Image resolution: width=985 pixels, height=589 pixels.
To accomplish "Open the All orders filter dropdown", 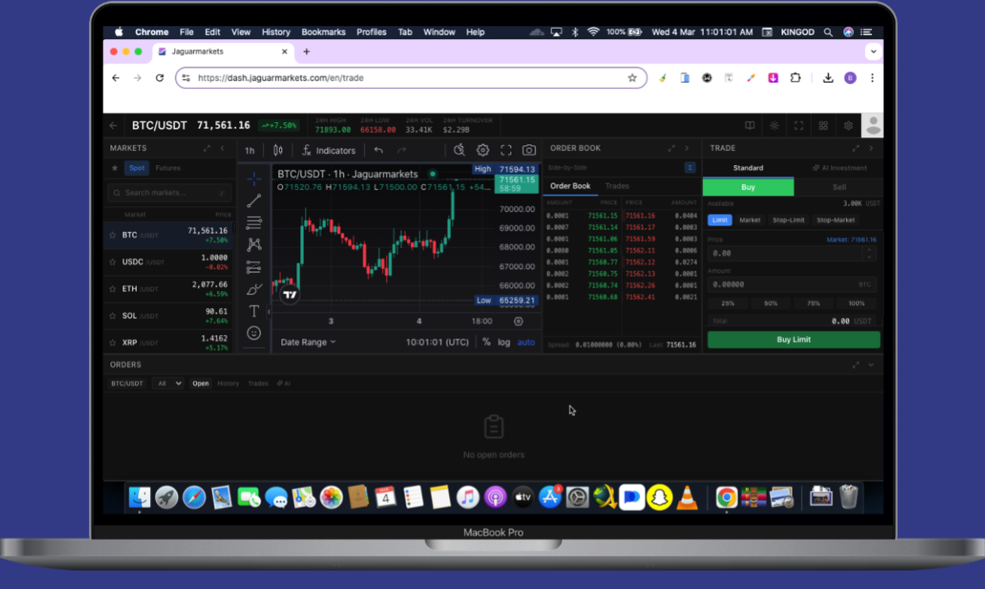I will 168,383.
